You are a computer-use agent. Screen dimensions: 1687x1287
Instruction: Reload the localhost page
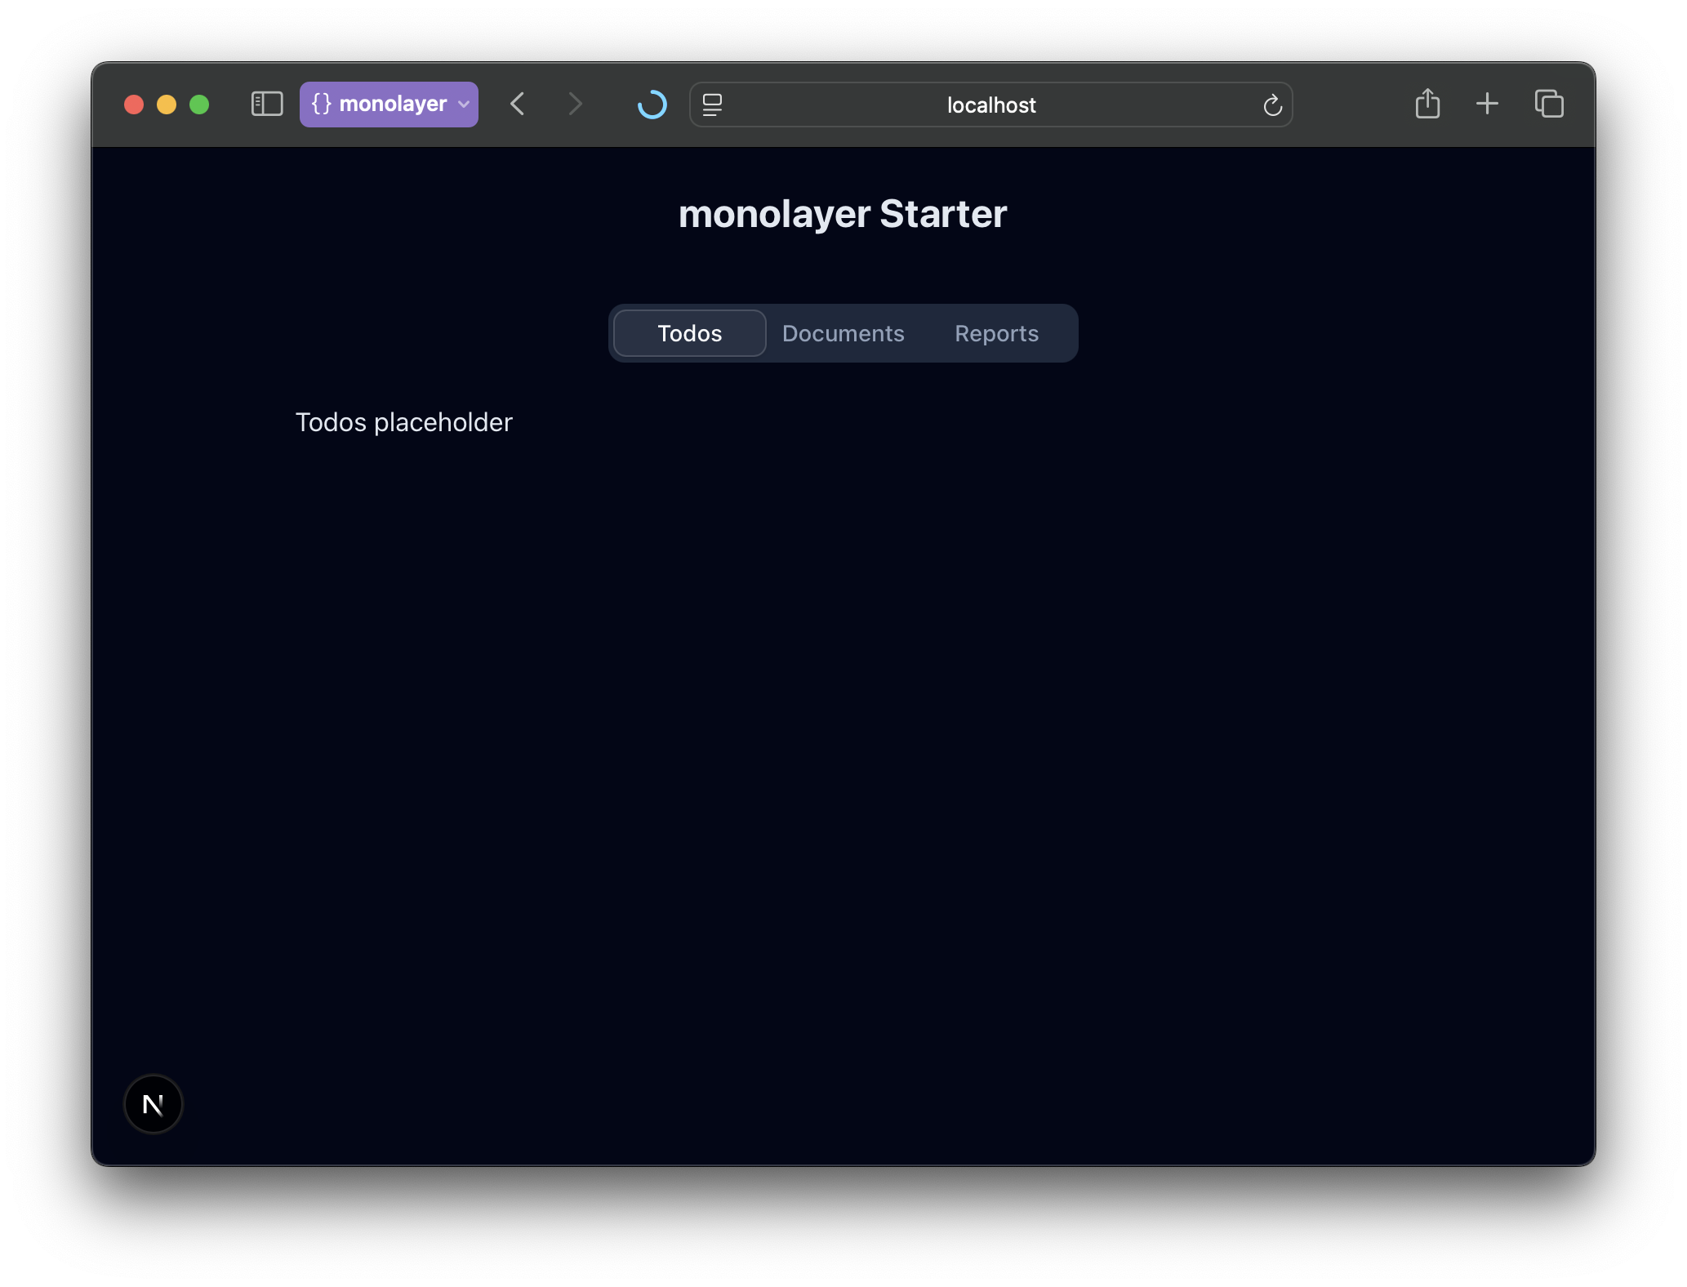1273,105
